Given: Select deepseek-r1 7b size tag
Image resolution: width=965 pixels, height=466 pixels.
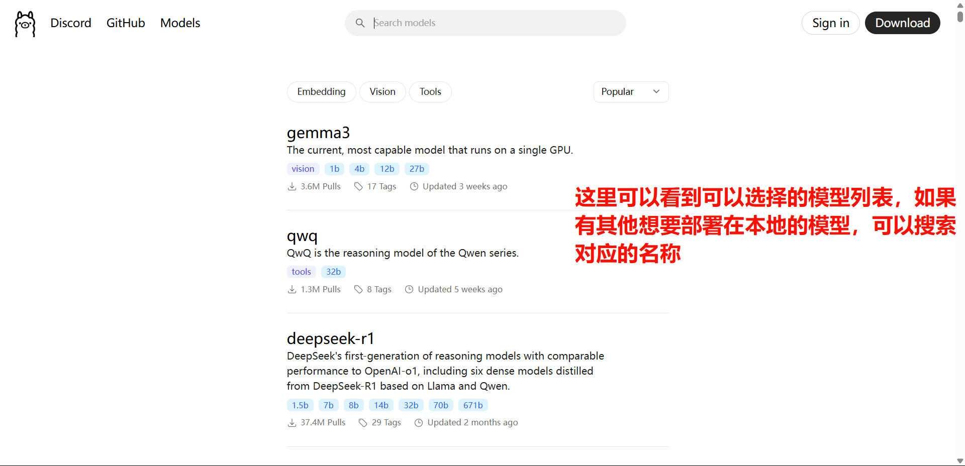Looking at the screenshot, I should (329, 405).
